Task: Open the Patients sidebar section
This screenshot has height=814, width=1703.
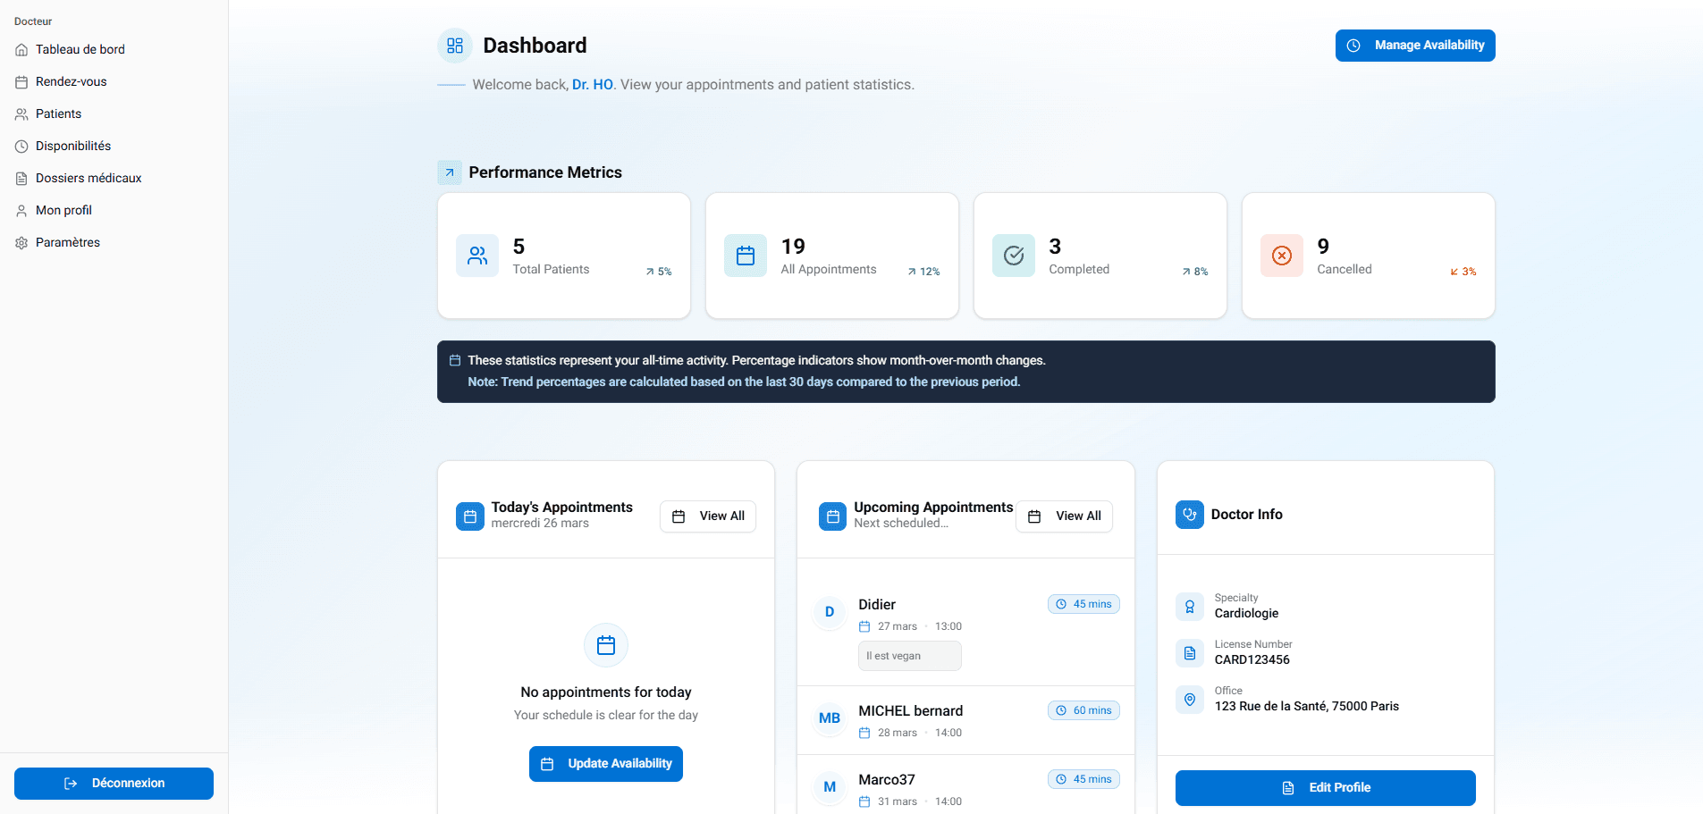Action: tap(58, 114)
